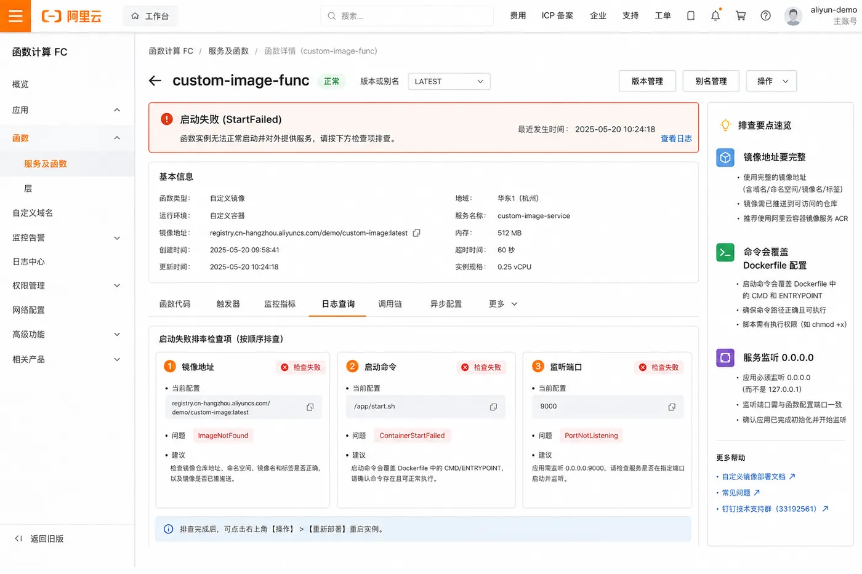Expand the 监控告警 sidebar section

pyautogui.click(x=67, y=237)
